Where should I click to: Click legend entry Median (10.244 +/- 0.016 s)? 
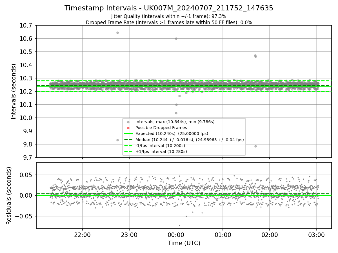[190, 140]
